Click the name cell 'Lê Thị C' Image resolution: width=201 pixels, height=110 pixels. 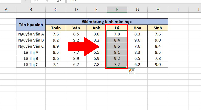coord(31,64)
